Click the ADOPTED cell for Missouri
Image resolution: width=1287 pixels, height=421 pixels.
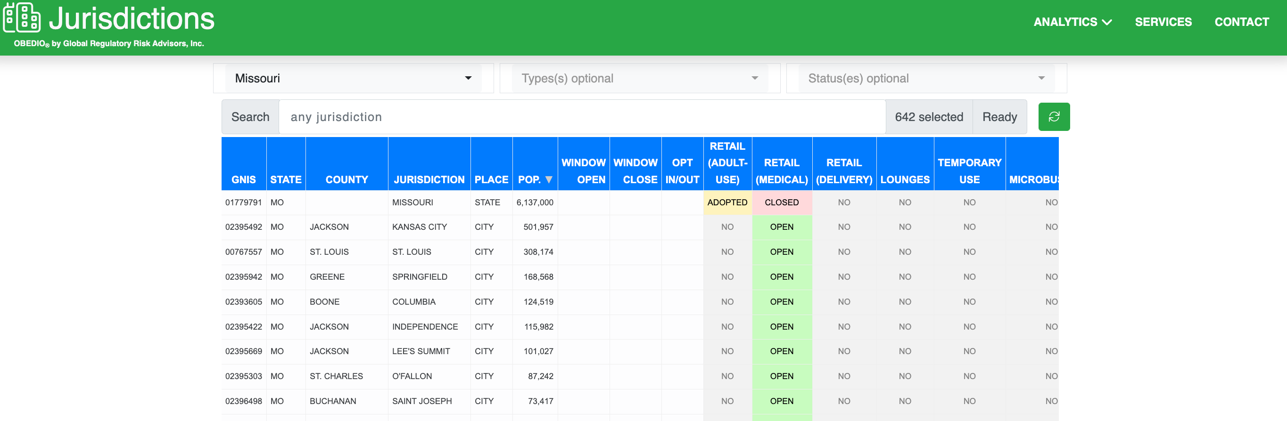(727, 202)
